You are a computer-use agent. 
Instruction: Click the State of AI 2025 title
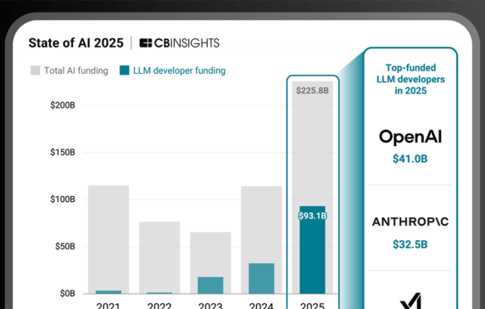point(76,43)
